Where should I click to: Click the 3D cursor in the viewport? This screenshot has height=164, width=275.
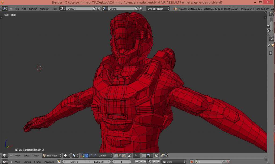point(39,68)
